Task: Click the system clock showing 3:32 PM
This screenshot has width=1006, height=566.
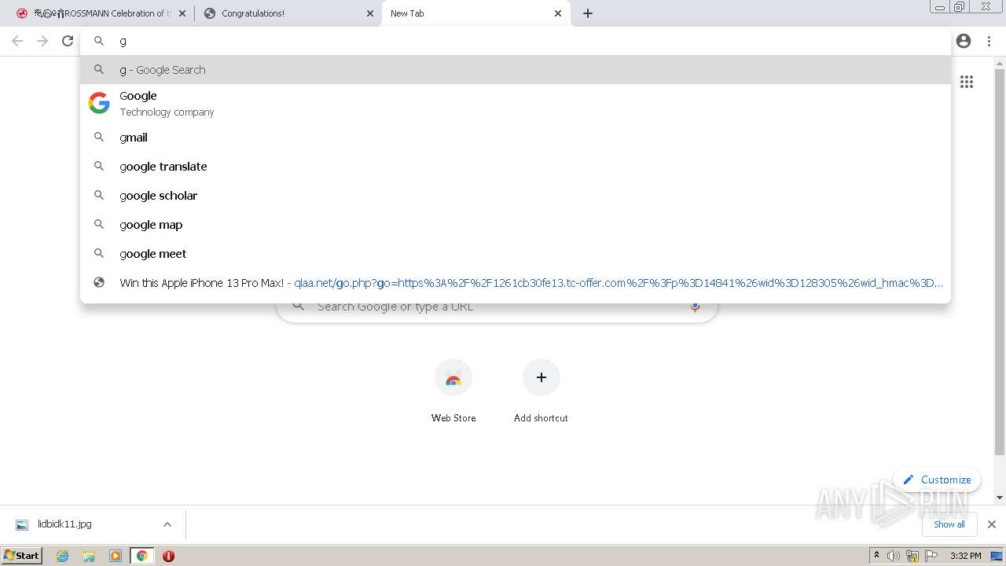Action: tap(965, 556)
